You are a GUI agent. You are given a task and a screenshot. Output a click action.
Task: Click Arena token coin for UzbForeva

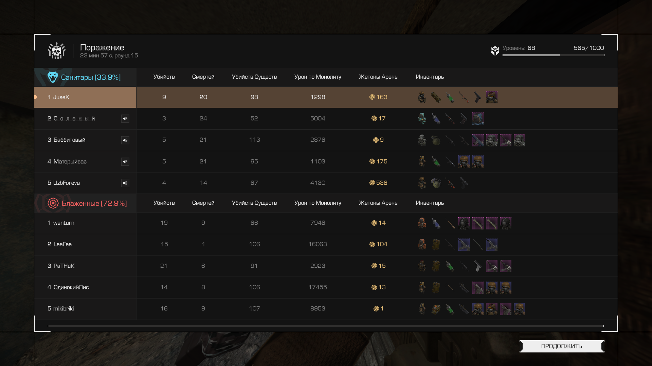[372, 183]
